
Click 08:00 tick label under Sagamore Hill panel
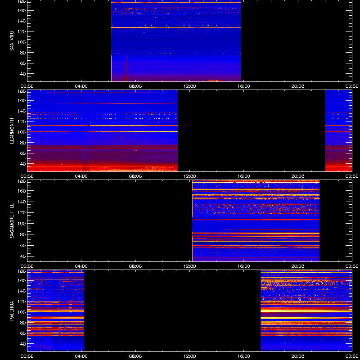tap(135, 266)
